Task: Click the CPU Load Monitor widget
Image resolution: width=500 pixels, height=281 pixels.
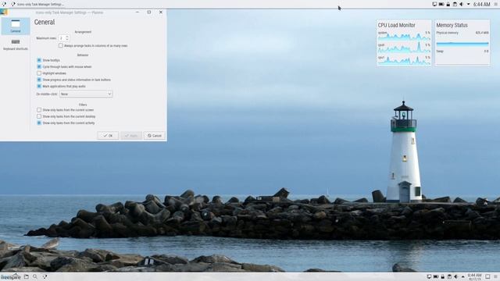Action: (404, 43)
